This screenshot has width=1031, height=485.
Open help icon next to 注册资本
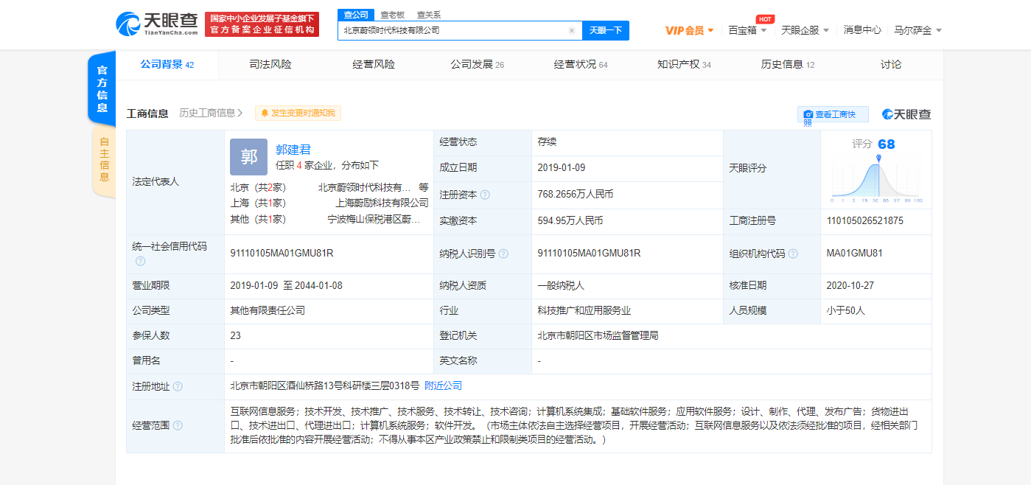[x=485, y=195]
